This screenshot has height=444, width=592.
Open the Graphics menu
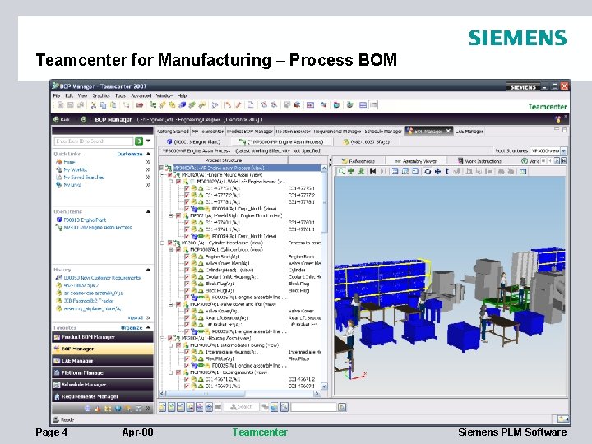coord(101,95)
